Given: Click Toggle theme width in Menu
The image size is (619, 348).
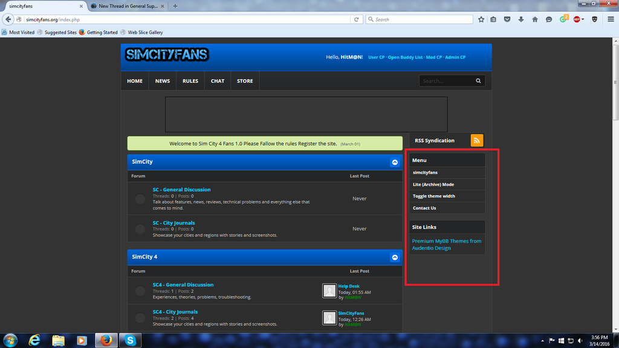Looking at the screenshot, I should coord(434,196).
